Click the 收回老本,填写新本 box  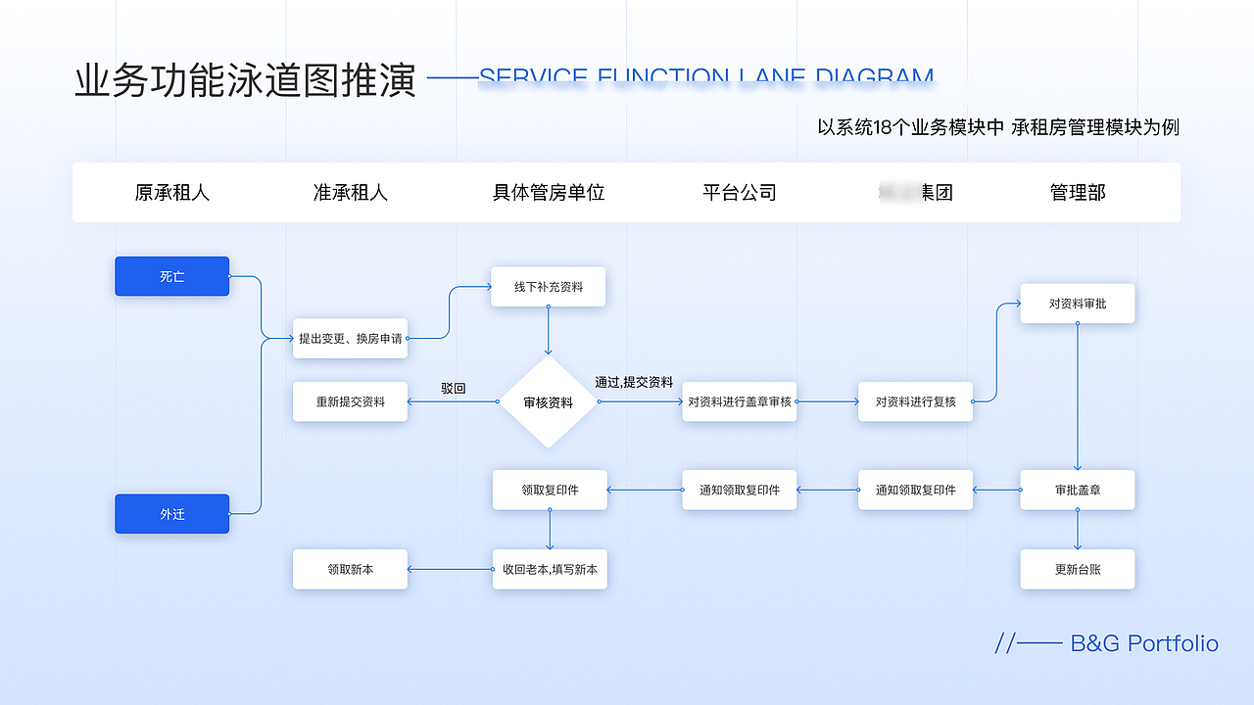(x=550, y=569)
